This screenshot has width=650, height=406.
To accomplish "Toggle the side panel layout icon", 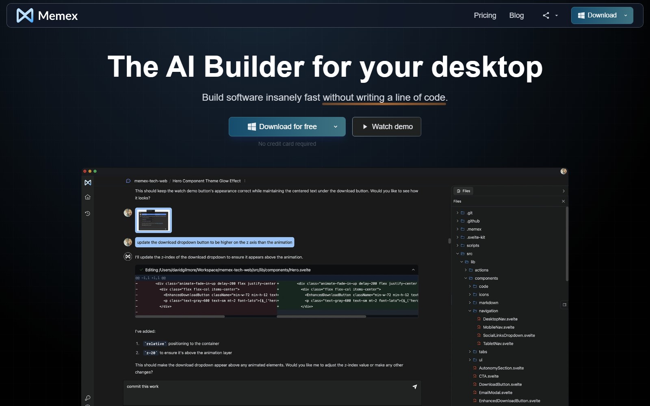I will click(x=564, y=304).
